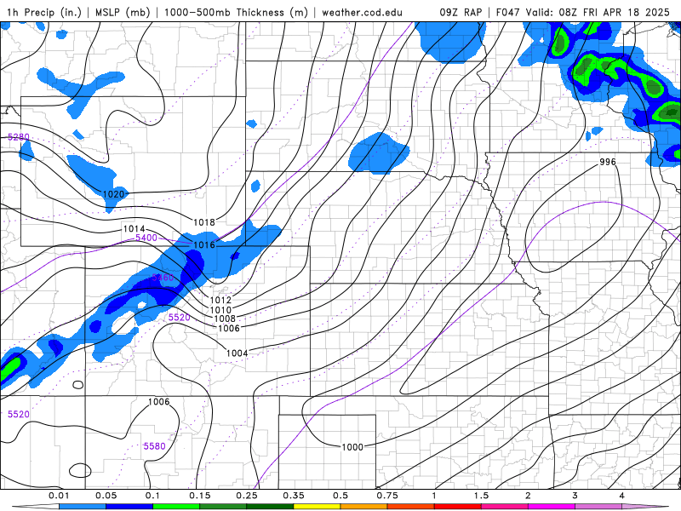Click the 'F047 Valid: 08Z FRI APR 18 2025' text
Screen dimensions: 681x511
coord(583,12)
